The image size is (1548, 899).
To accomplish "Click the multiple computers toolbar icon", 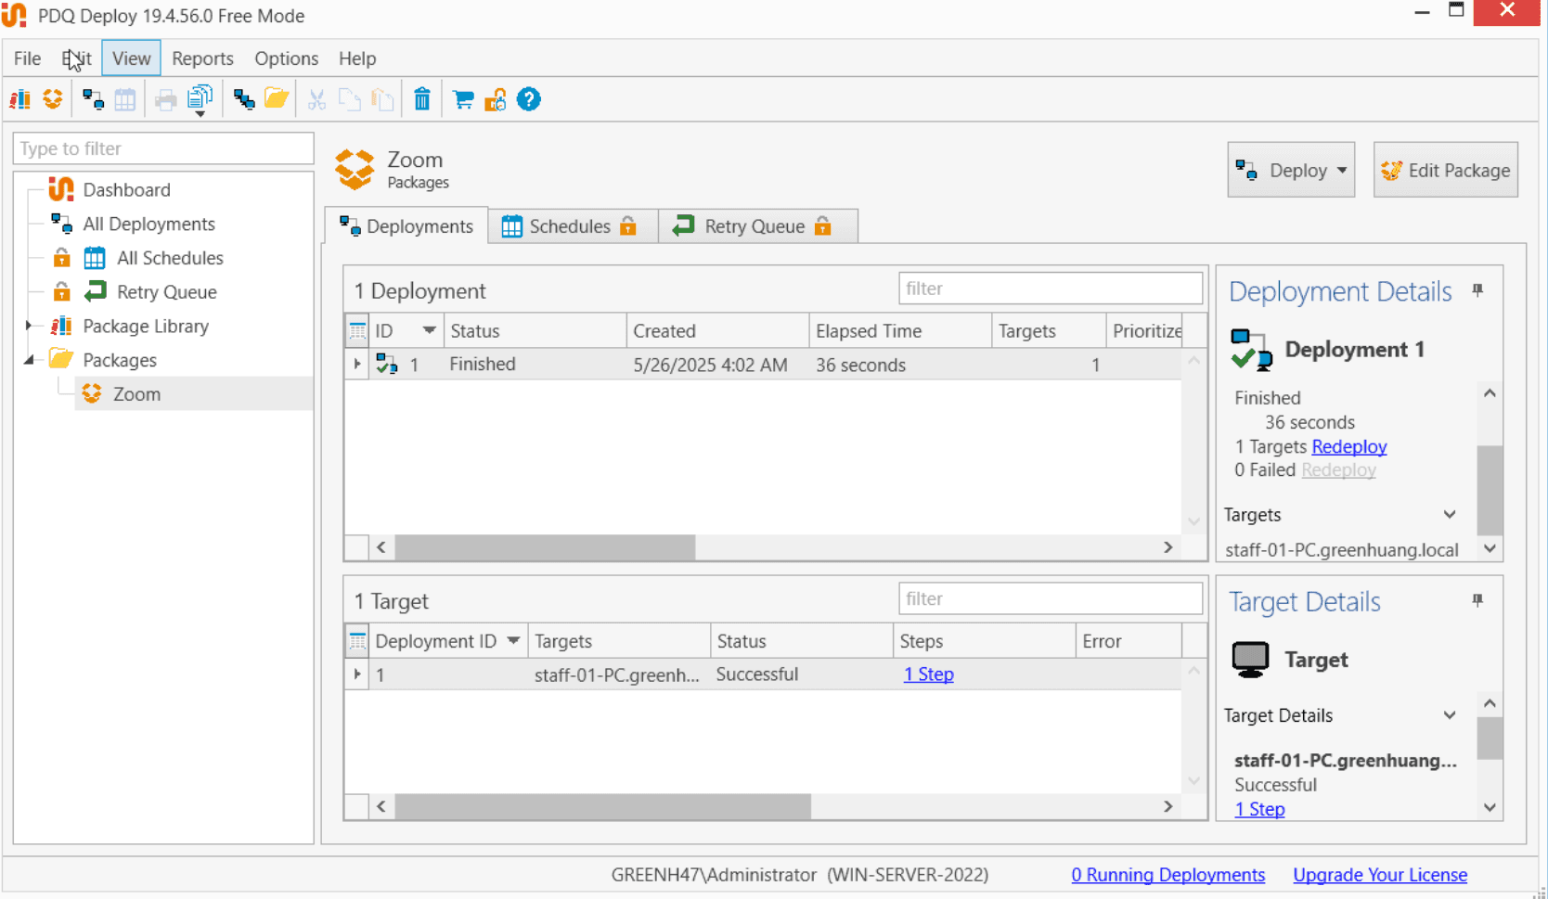I will [x=244, y=99].
